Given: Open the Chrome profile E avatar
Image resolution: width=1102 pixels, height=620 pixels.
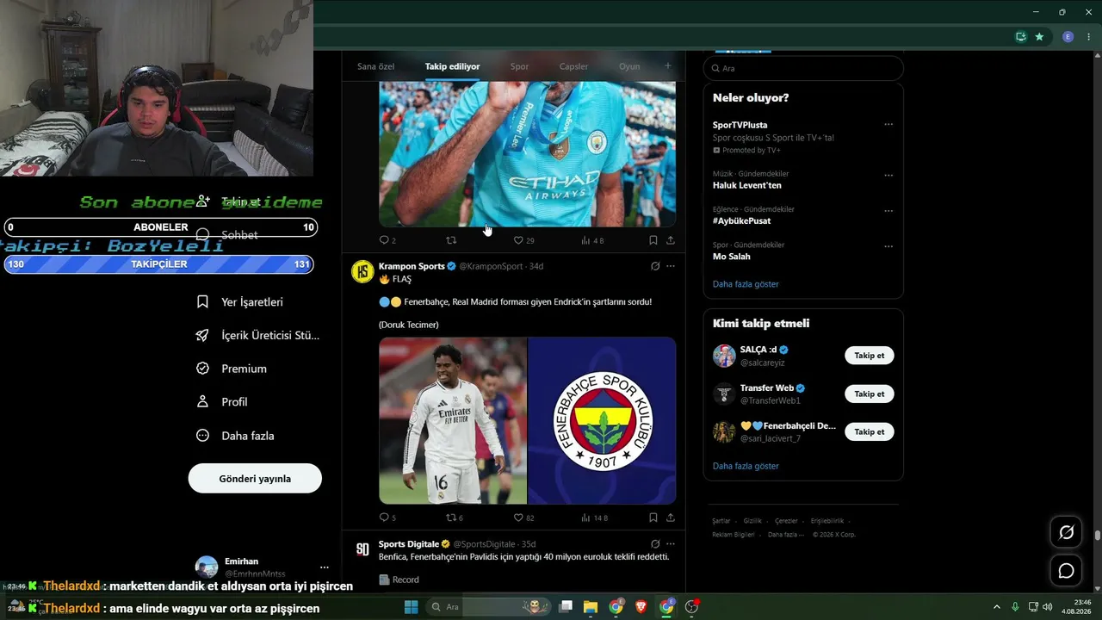Looking at the screenshot, I should tap(1068, 37).
